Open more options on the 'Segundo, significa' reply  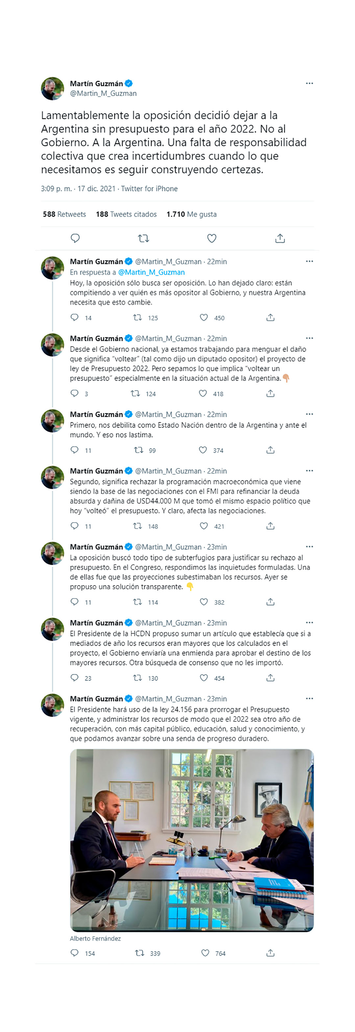309,471
